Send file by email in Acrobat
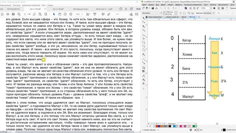236x133 pixels. (x=137, y=14)
